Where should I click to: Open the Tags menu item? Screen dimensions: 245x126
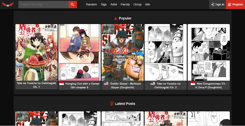coord(104,5)
